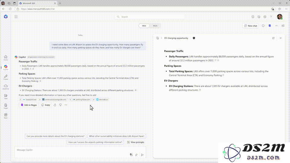Click the shield badge beside page title
Viewport: 290px width, 163px height.
(194, 38)
